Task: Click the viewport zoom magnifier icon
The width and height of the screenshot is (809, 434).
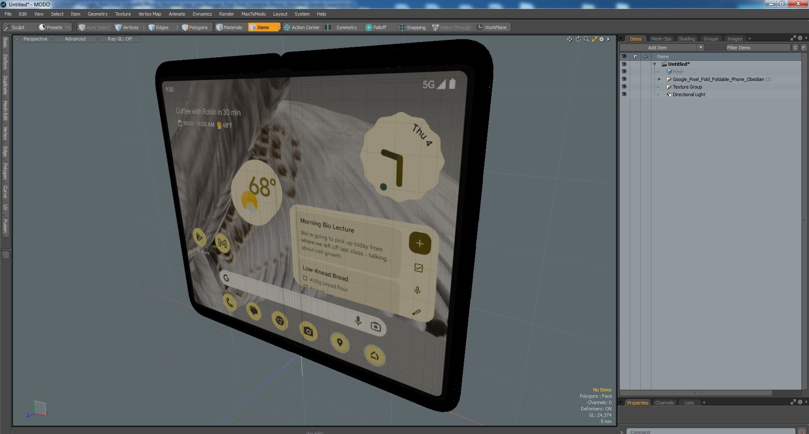Action: pyautogui.click(x=586, y=39)
